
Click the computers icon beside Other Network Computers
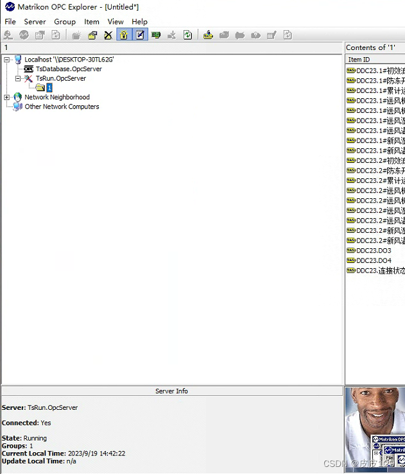[18, 106]
